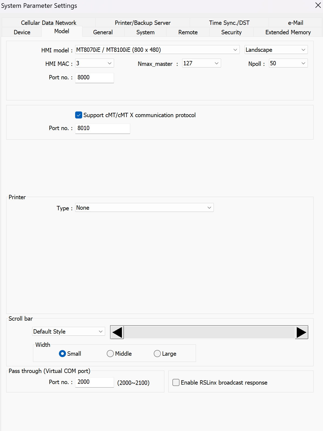Open the HMI MAC dropdown
Viewport: 323px width, 431px height.
pos(109,63)
